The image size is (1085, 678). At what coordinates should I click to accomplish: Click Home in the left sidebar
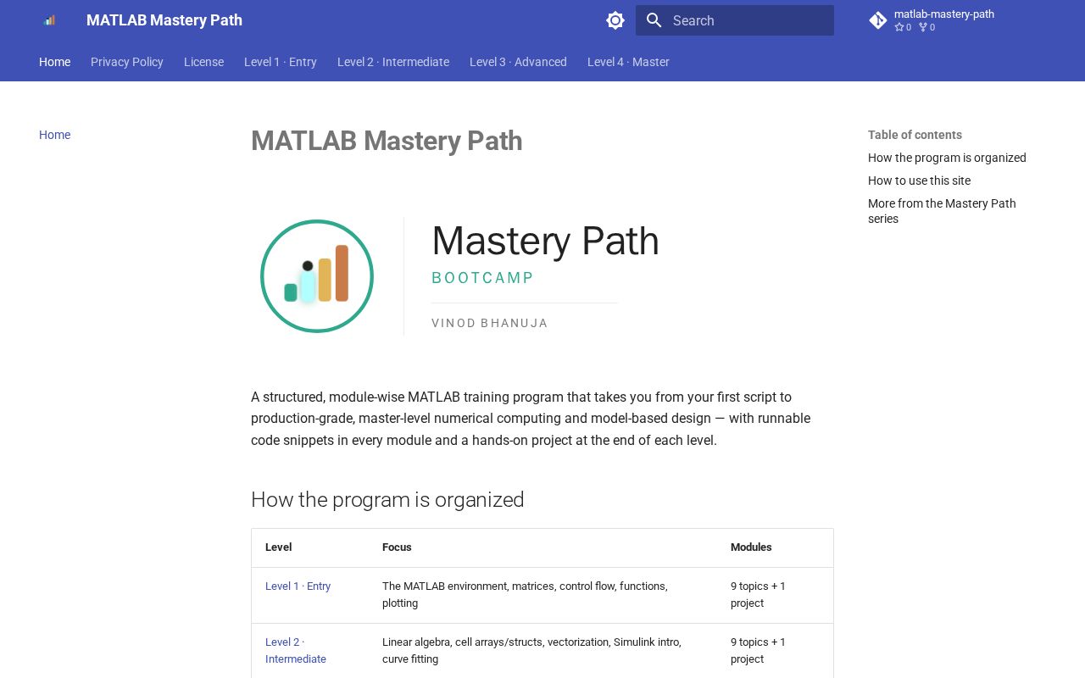click(55, 135)
